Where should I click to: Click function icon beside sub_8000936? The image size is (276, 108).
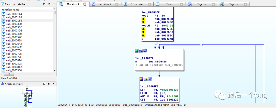3,70
